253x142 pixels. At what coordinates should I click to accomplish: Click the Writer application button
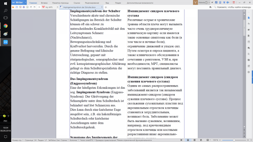pyautogui.click(x=18, y=2)
